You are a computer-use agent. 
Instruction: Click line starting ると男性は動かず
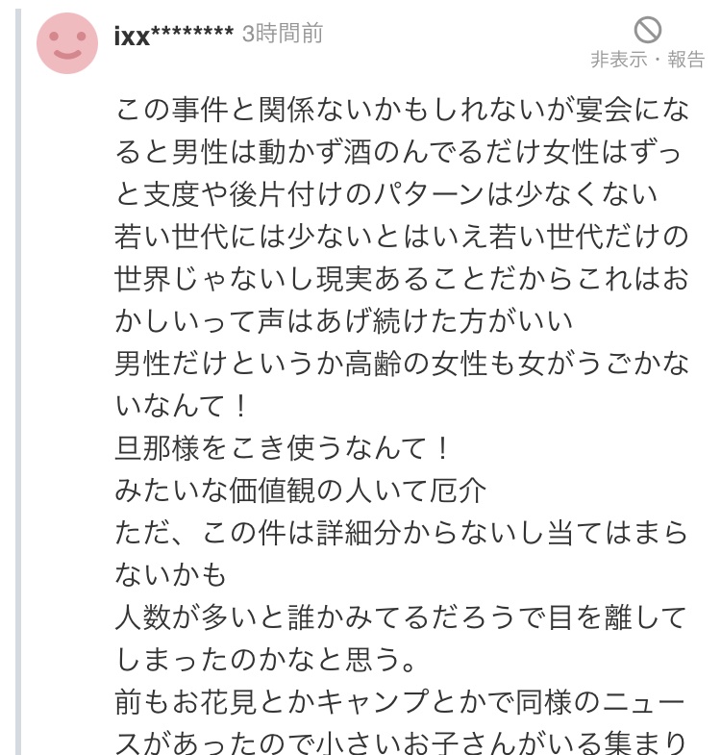(402, 151)
